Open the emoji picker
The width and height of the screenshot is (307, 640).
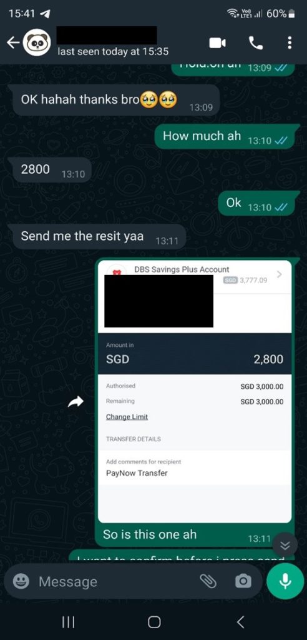coord(21,581)
